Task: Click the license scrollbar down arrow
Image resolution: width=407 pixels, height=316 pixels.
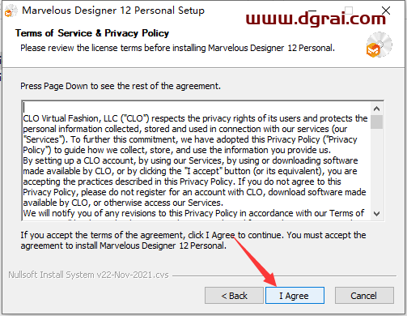Action: coord(376,214)
